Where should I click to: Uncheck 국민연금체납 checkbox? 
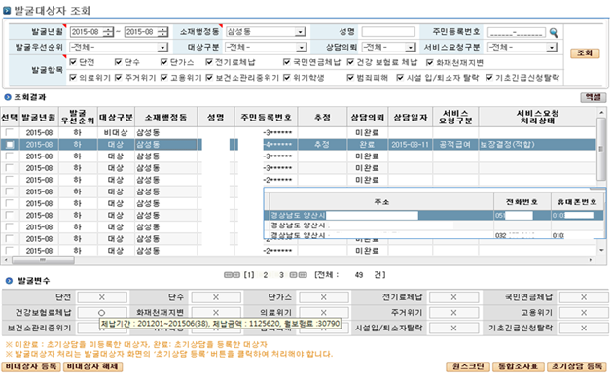[287, 62]
